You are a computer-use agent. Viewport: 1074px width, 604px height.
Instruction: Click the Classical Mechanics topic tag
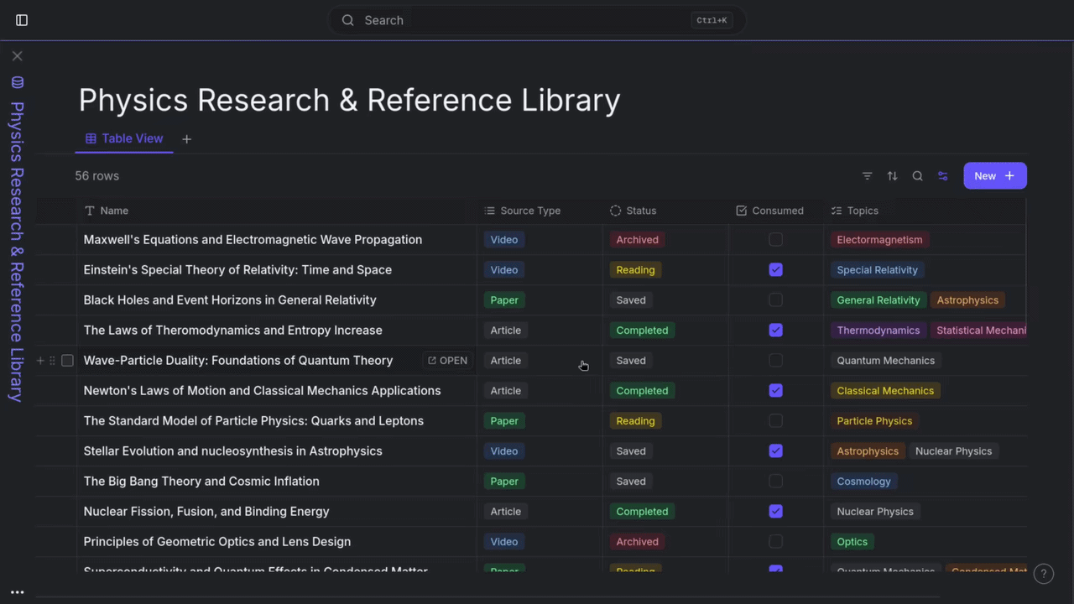coord(885,391)
